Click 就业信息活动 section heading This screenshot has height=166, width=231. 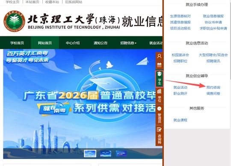[x=197, y=43]
